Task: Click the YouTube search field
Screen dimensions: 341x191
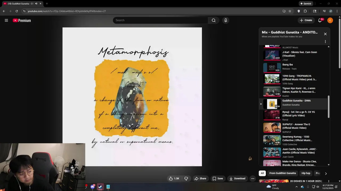Action: 160,20
